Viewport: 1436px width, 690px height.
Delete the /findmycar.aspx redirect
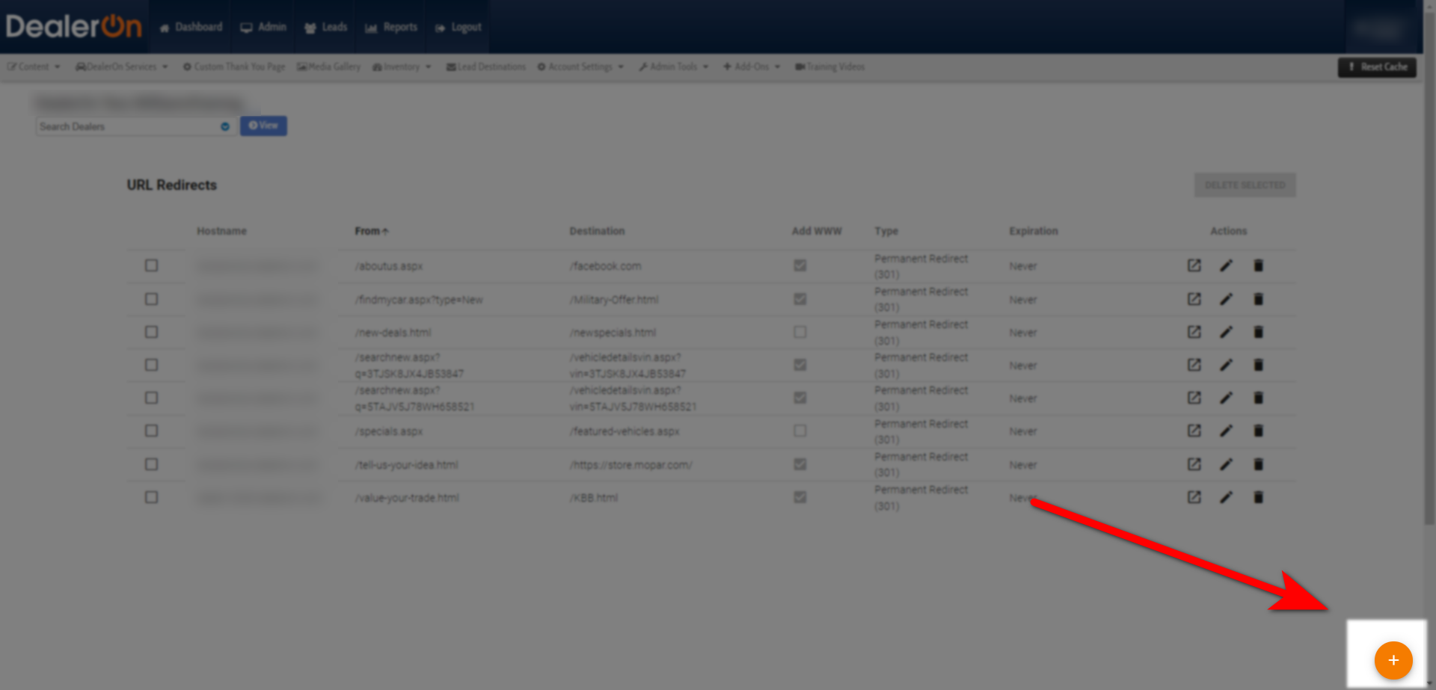1259,299
